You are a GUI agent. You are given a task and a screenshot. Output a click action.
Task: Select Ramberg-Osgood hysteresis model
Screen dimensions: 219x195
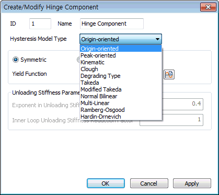pos(121,110)
